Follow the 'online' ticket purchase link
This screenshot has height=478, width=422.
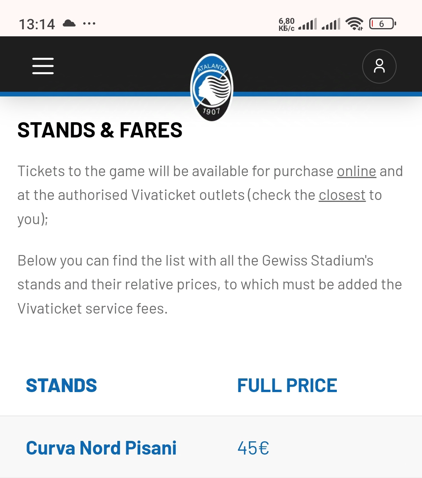click(x=356, y=171)
